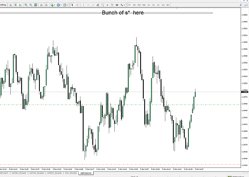Toggle chart shift from right edge
The image size is (249, 177).
coord(46,5)
